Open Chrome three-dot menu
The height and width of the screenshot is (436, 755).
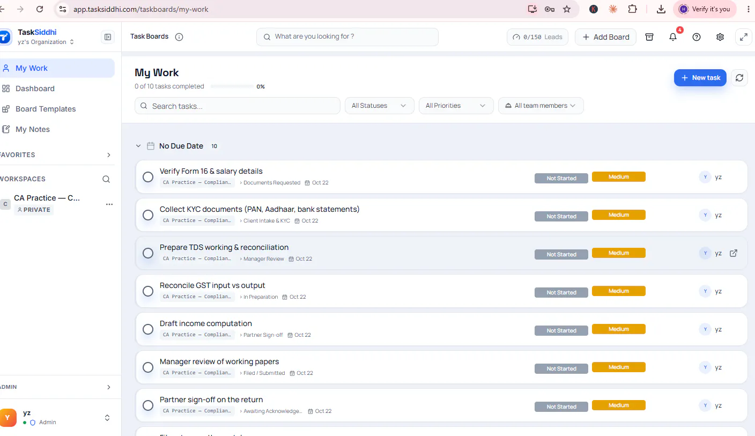coord(749,9)
